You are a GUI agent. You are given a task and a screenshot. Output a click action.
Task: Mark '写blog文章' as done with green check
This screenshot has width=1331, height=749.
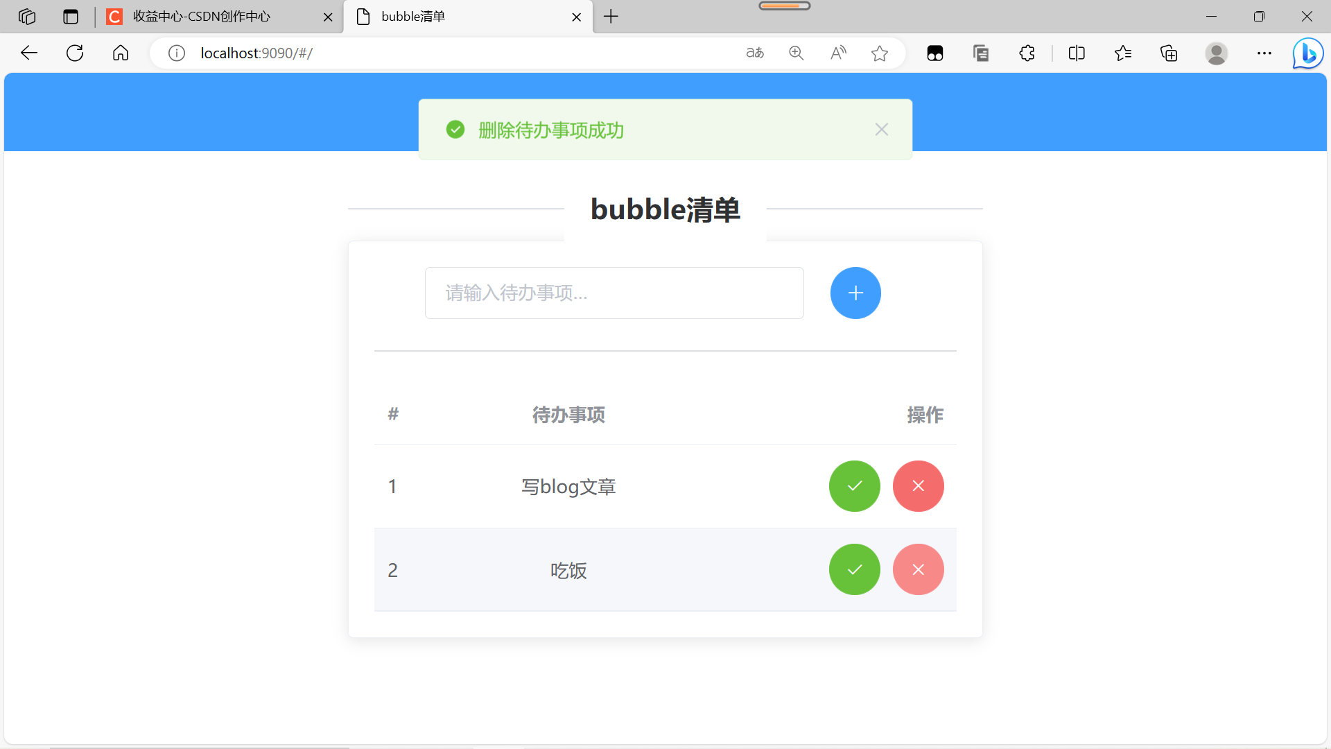[x=854, y=486]
